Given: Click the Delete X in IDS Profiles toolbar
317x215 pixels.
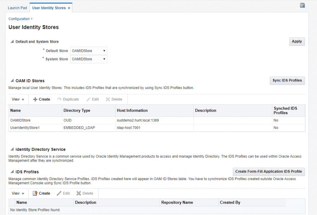Looking at the screenshot, I should coord(79,193).
